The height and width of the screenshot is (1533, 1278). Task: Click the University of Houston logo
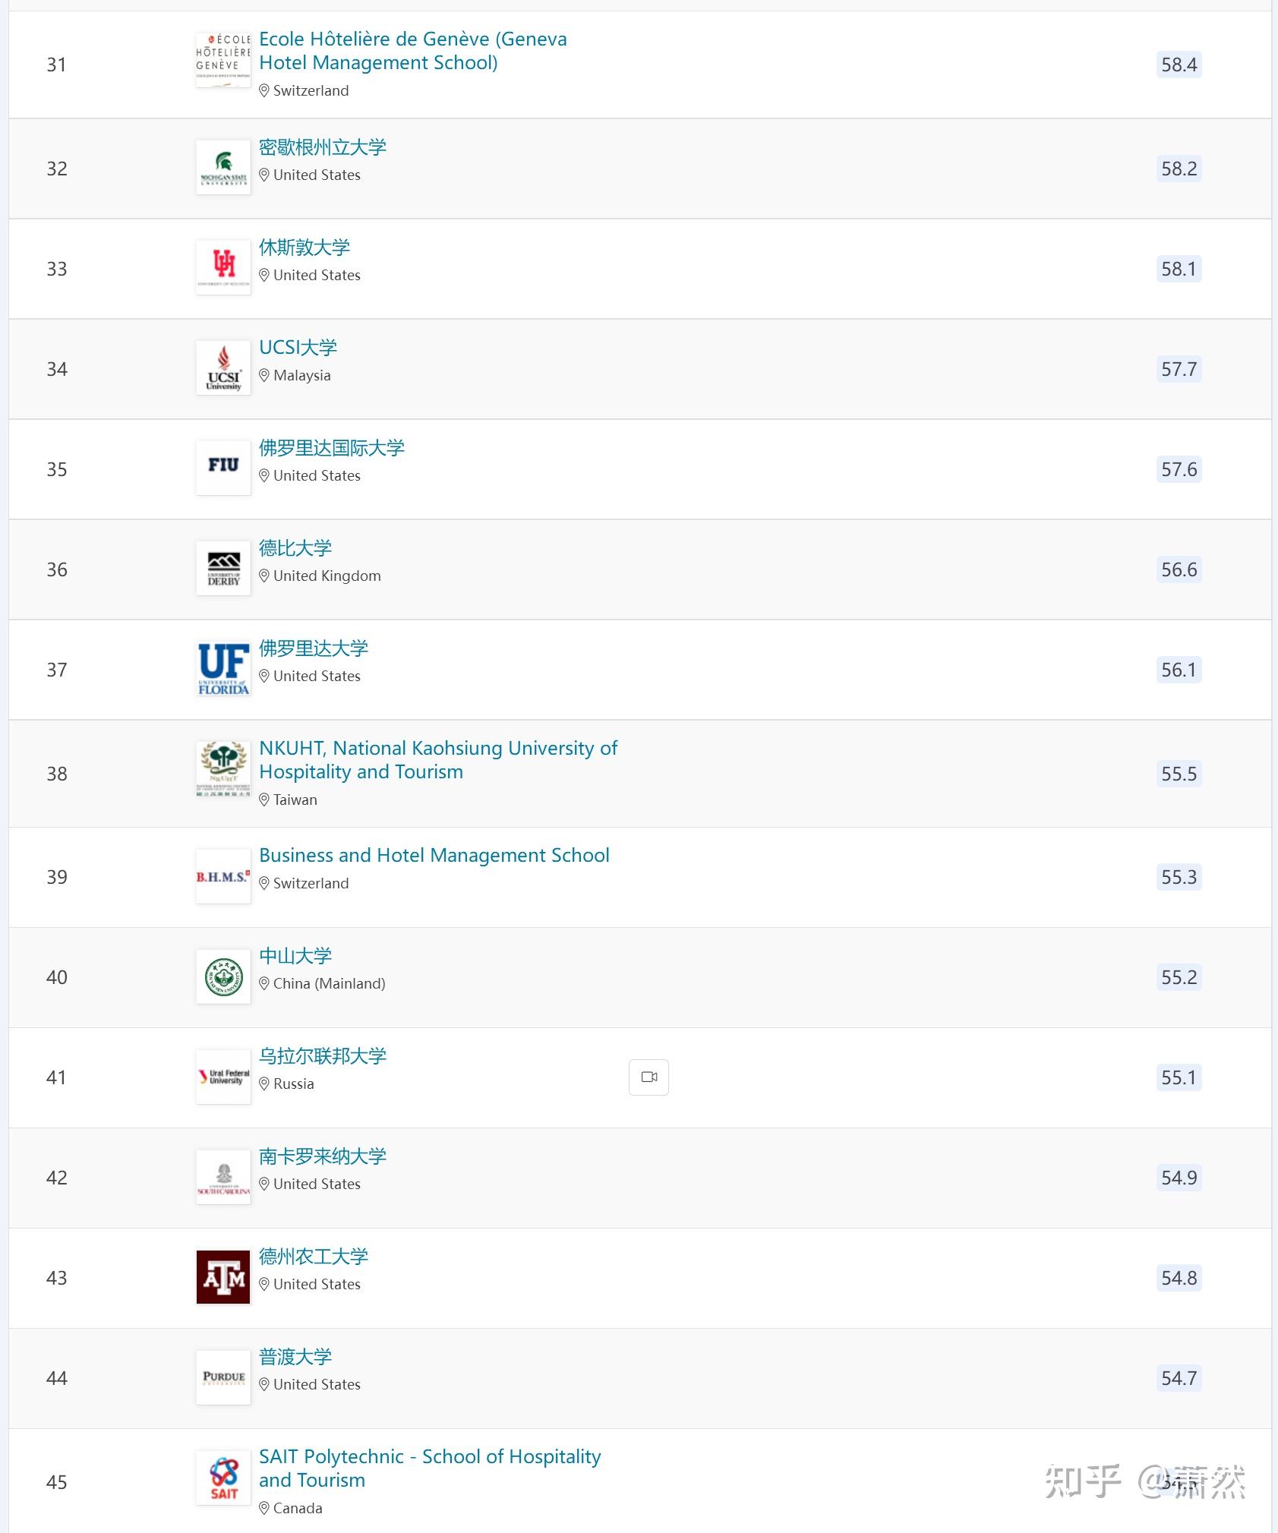click(x=223, y=268)
